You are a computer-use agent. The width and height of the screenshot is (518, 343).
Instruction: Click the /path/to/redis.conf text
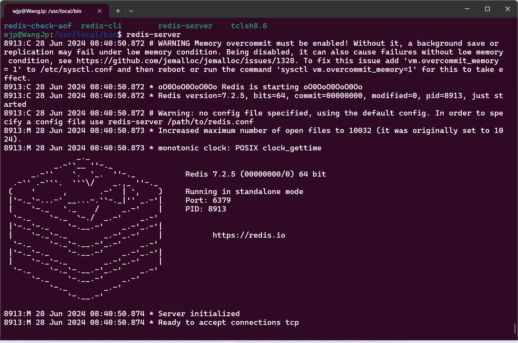point(210,122)
